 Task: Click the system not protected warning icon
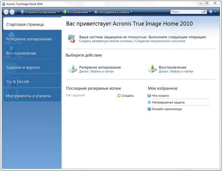coord(72,38)
